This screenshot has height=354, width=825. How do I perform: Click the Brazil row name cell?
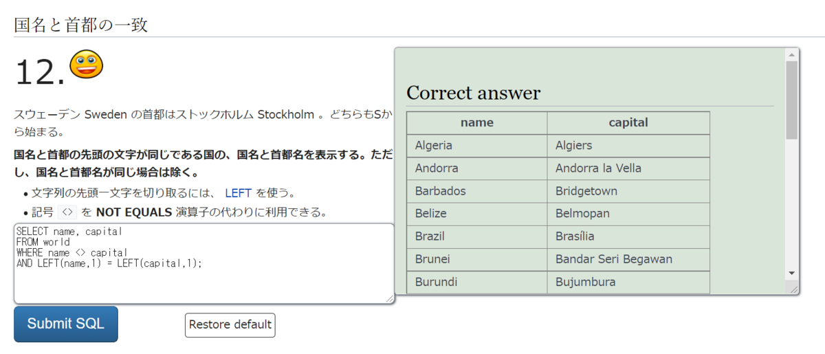pyautogui.click(x=430, y=236)
